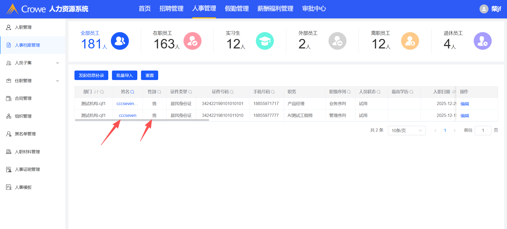Click the 前往 page number input field
This screenshot has height=229, width=507.
click(483, 131)
